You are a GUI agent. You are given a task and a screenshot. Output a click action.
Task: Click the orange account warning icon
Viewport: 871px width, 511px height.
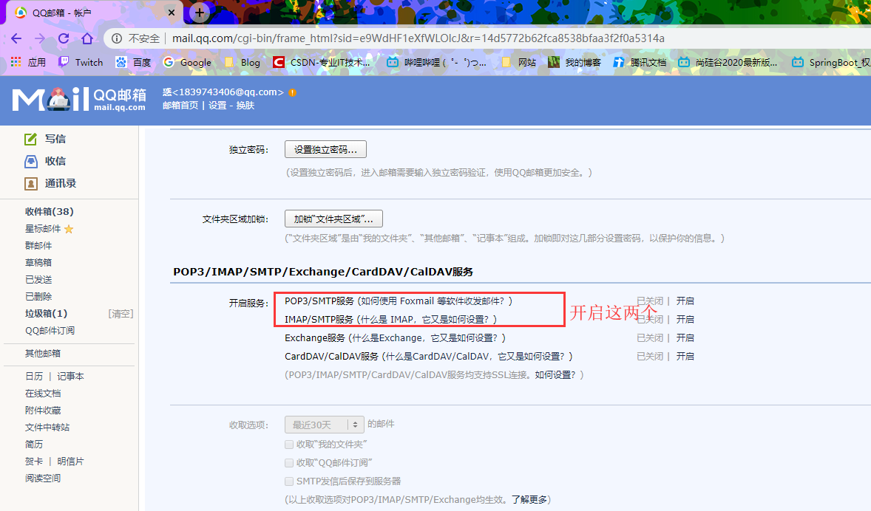[x=293, y=92]
